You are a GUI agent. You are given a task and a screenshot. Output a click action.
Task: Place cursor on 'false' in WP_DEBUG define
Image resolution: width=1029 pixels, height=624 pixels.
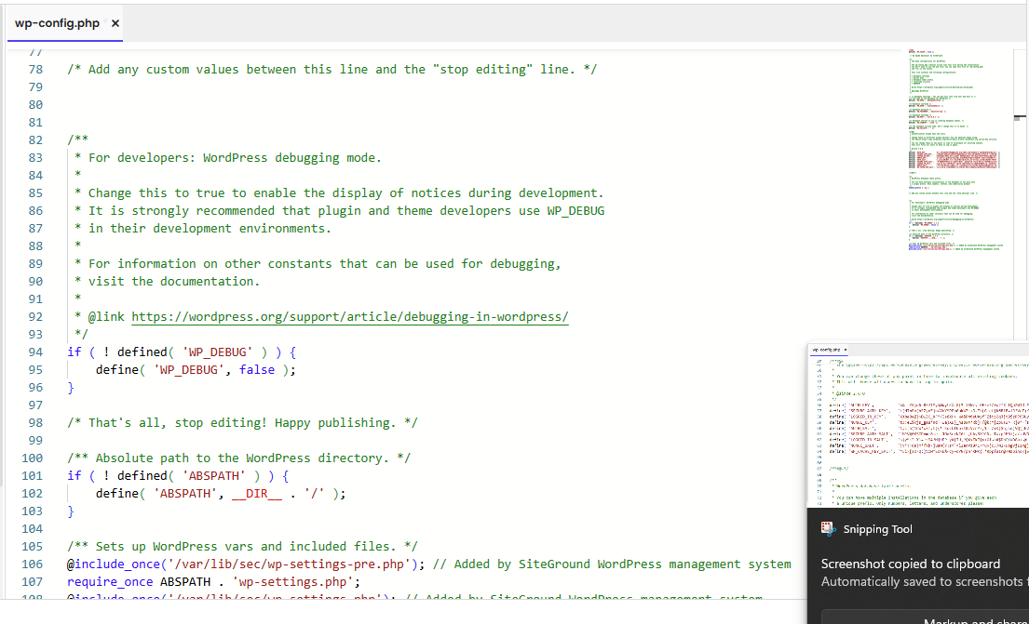[x=257, y=370]
